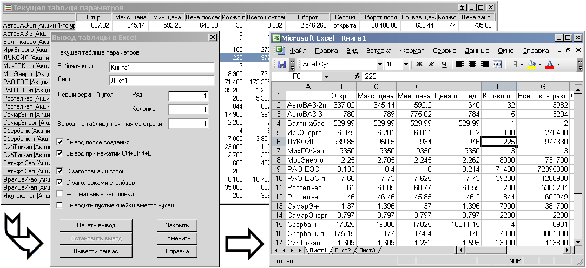Open the font size dropdown showing 10

[x=406, y=64]
